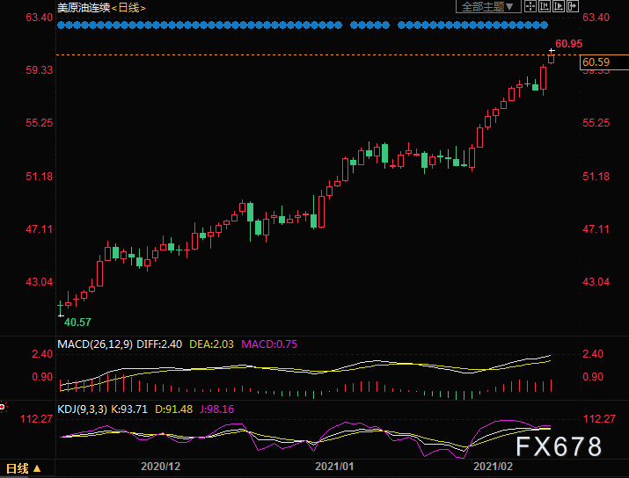Click the 2020/12 date marker
Screen dimensions: 629x478
pos(160,467)
